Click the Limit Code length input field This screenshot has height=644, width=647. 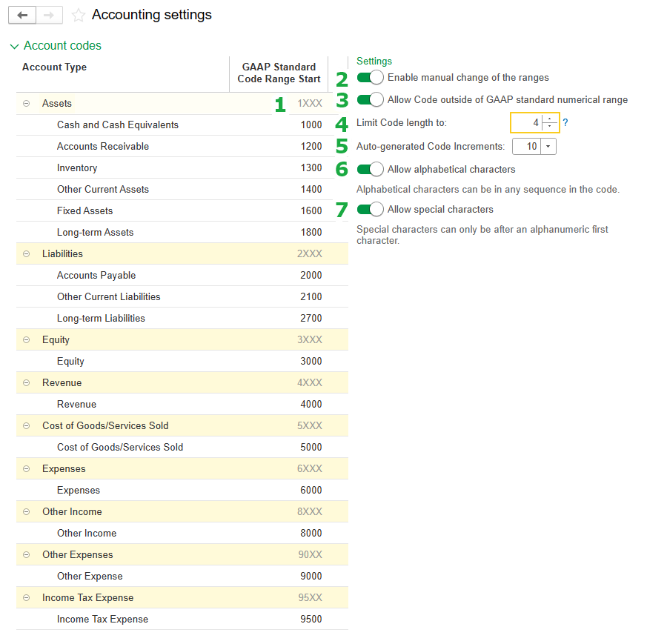(x=526, y=122)
